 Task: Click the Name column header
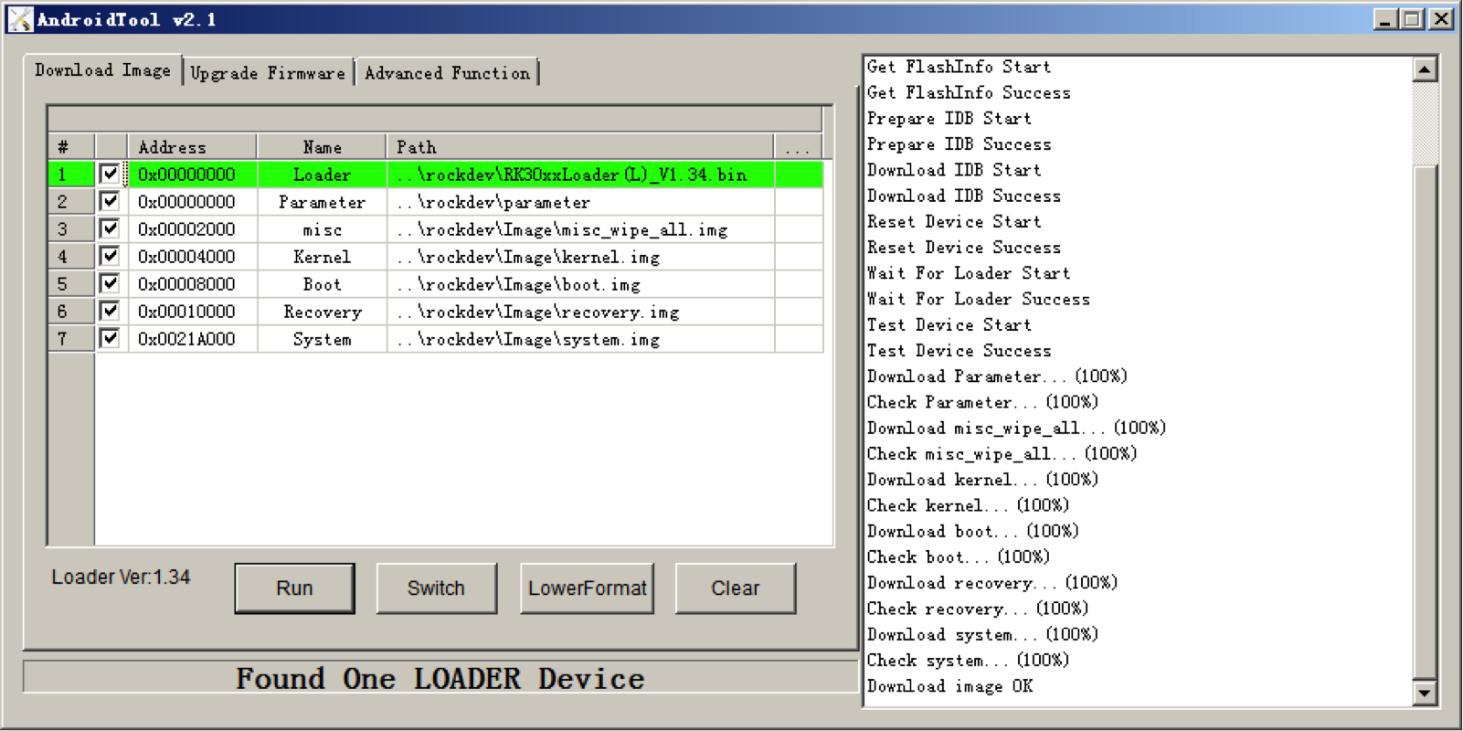tap(322, 147)
